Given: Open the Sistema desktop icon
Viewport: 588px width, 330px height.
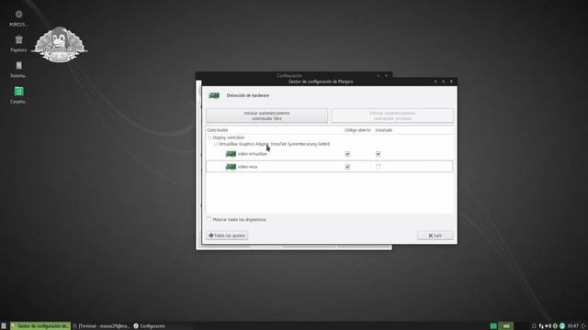Looking at the screenshot, I should (x=18, y=65).
